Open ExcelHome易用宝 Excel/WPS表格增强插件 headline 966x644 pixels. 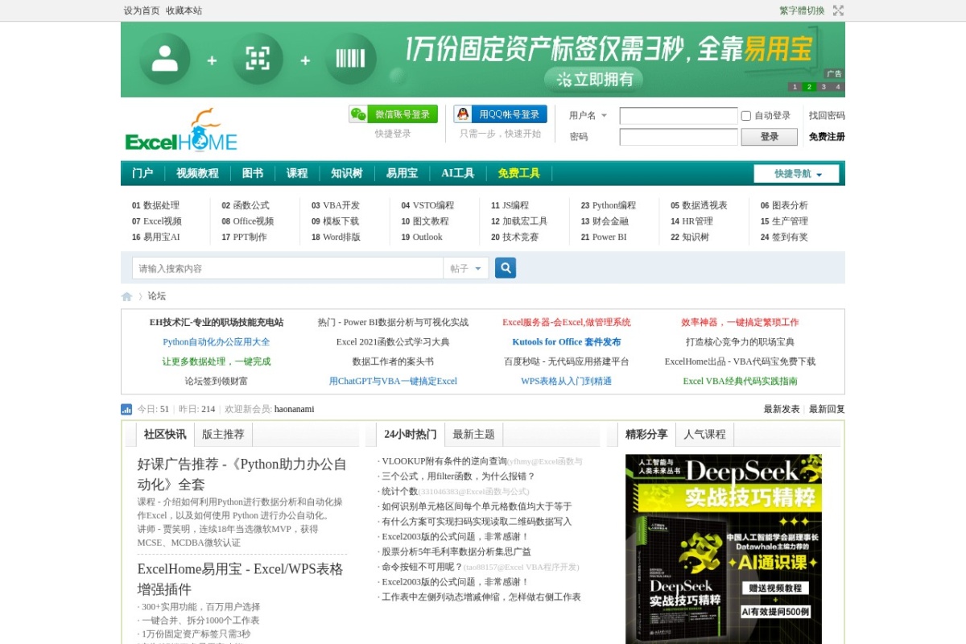point(240,579)
